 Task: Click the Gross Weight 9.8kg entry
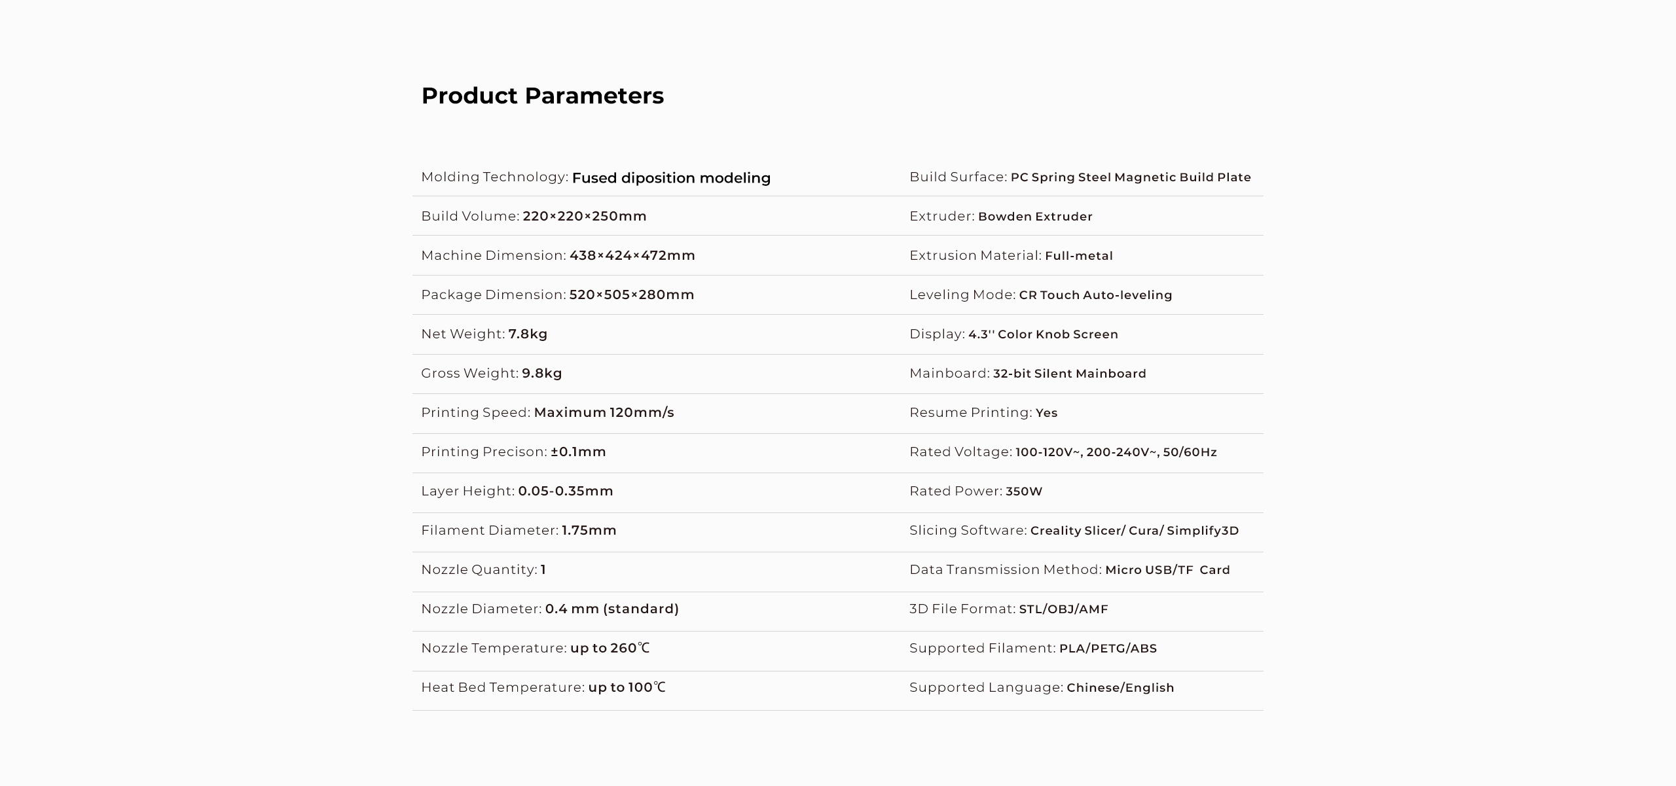[x=491, y=373]
